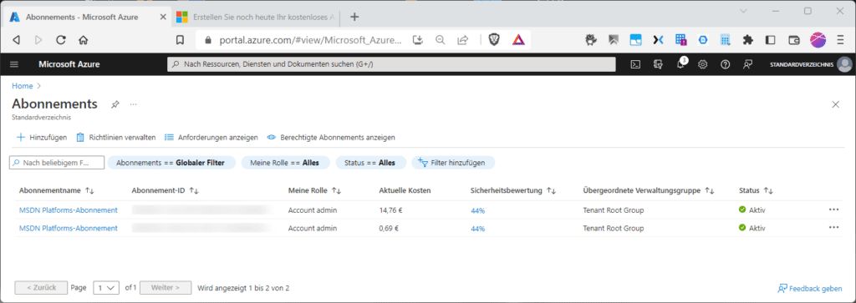Viewport: 856px width, 303px height.
Task: Switch to the Erstellen Sie noch heute tab
Action: pyautogui.click(x=257, y=17)
